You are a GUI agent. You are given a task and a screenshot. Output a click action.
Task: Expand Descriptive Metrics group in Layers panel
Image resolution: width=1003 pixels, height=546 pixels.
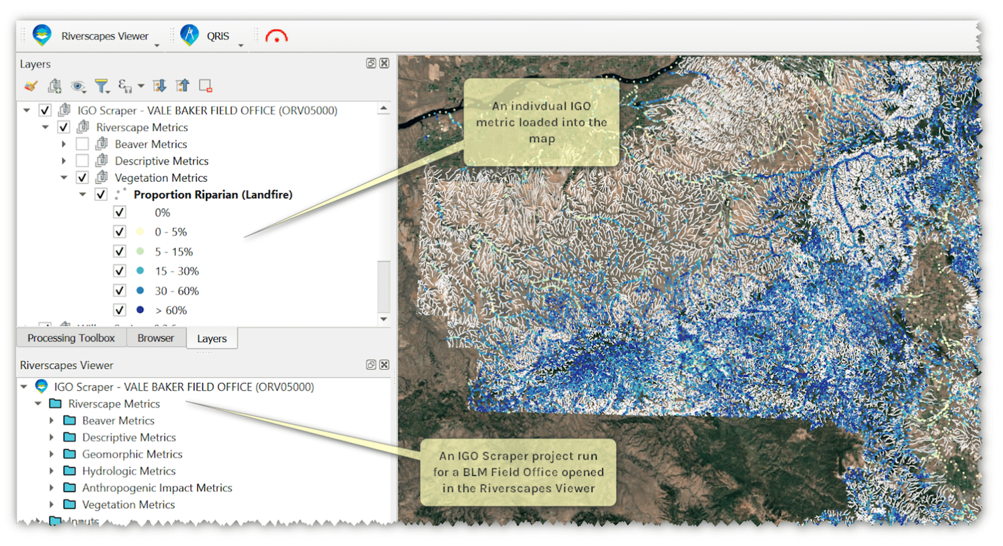click(64, 160)
